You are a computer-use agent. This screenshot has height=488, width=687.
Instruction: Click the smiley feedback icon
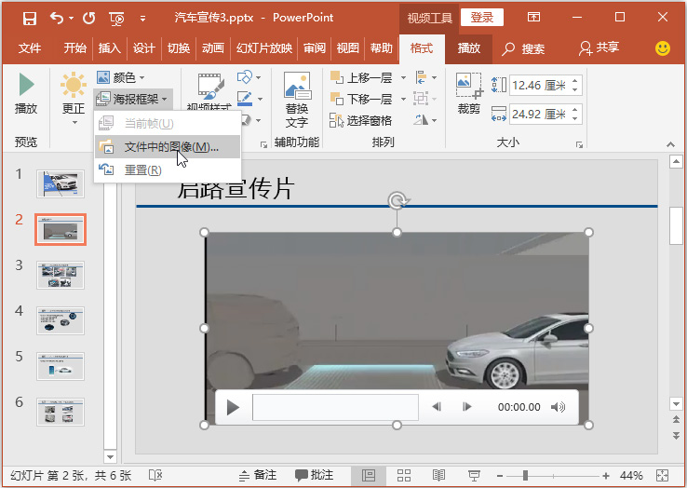point(663,48)
